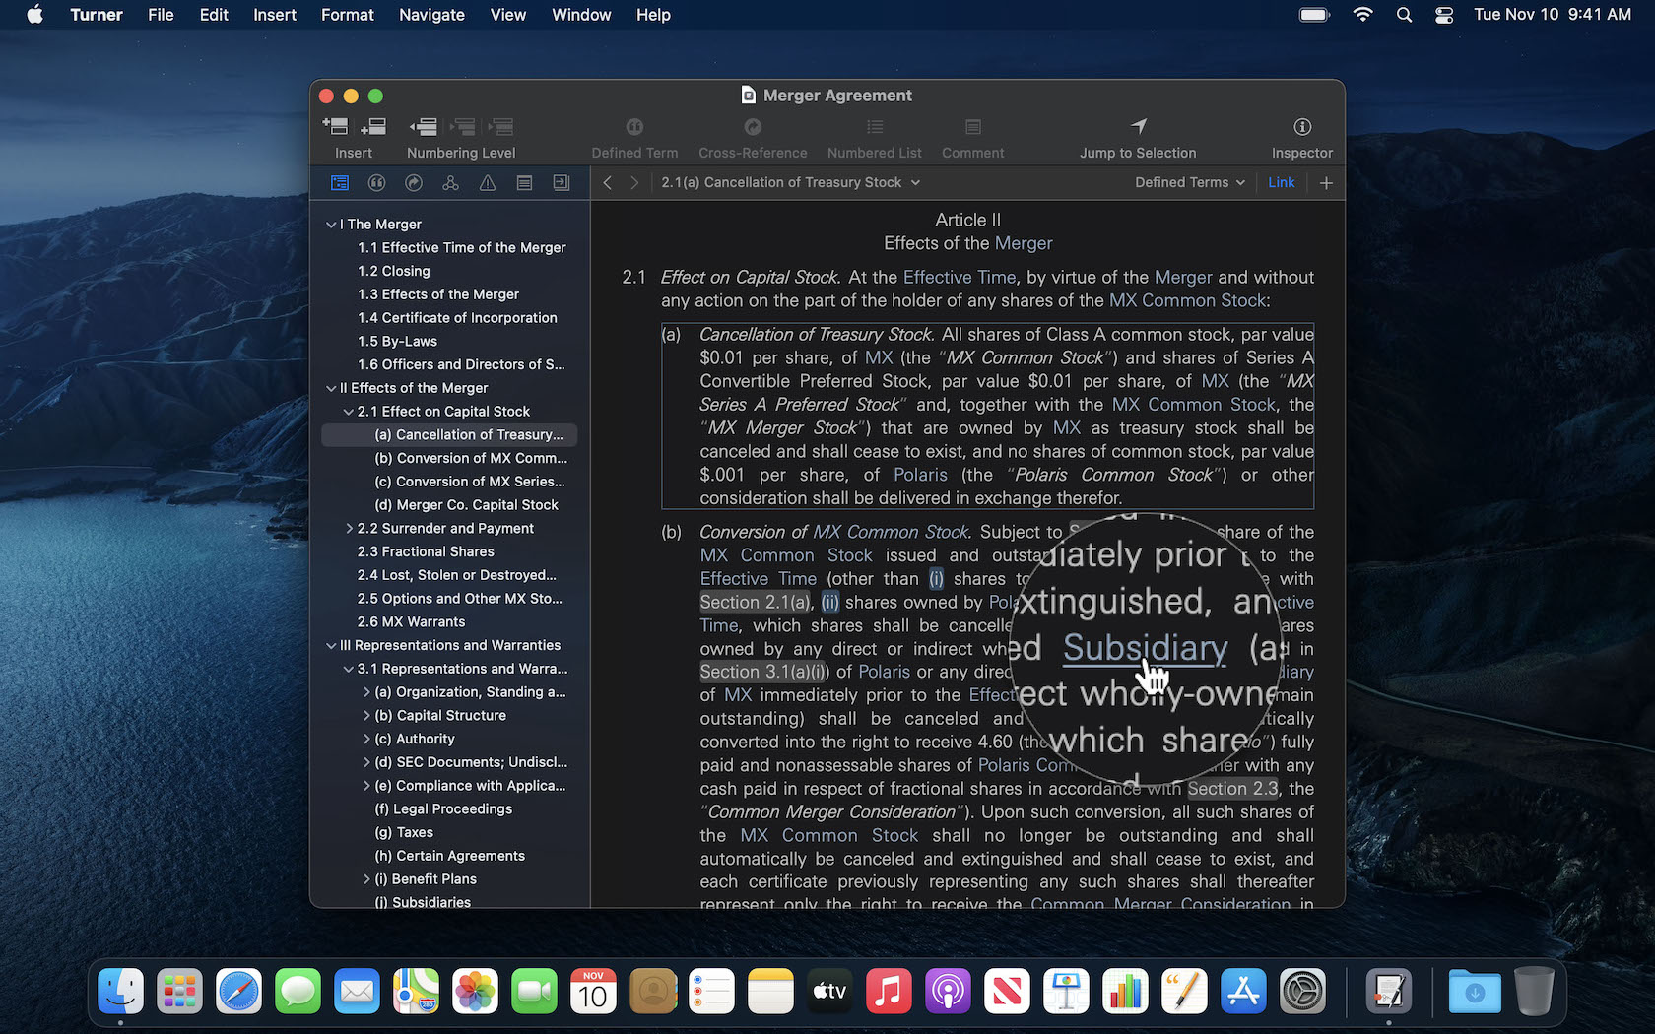1655x1034 pixels.
Task: Open the Format menu
Action: [x=348, y=15]
